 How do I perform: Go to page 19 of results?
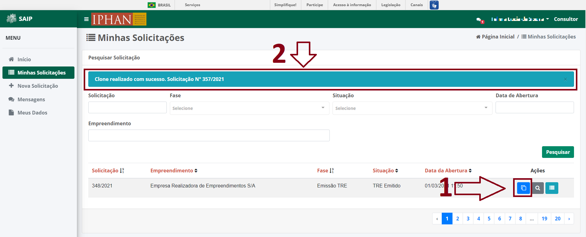tap(544, 219)
